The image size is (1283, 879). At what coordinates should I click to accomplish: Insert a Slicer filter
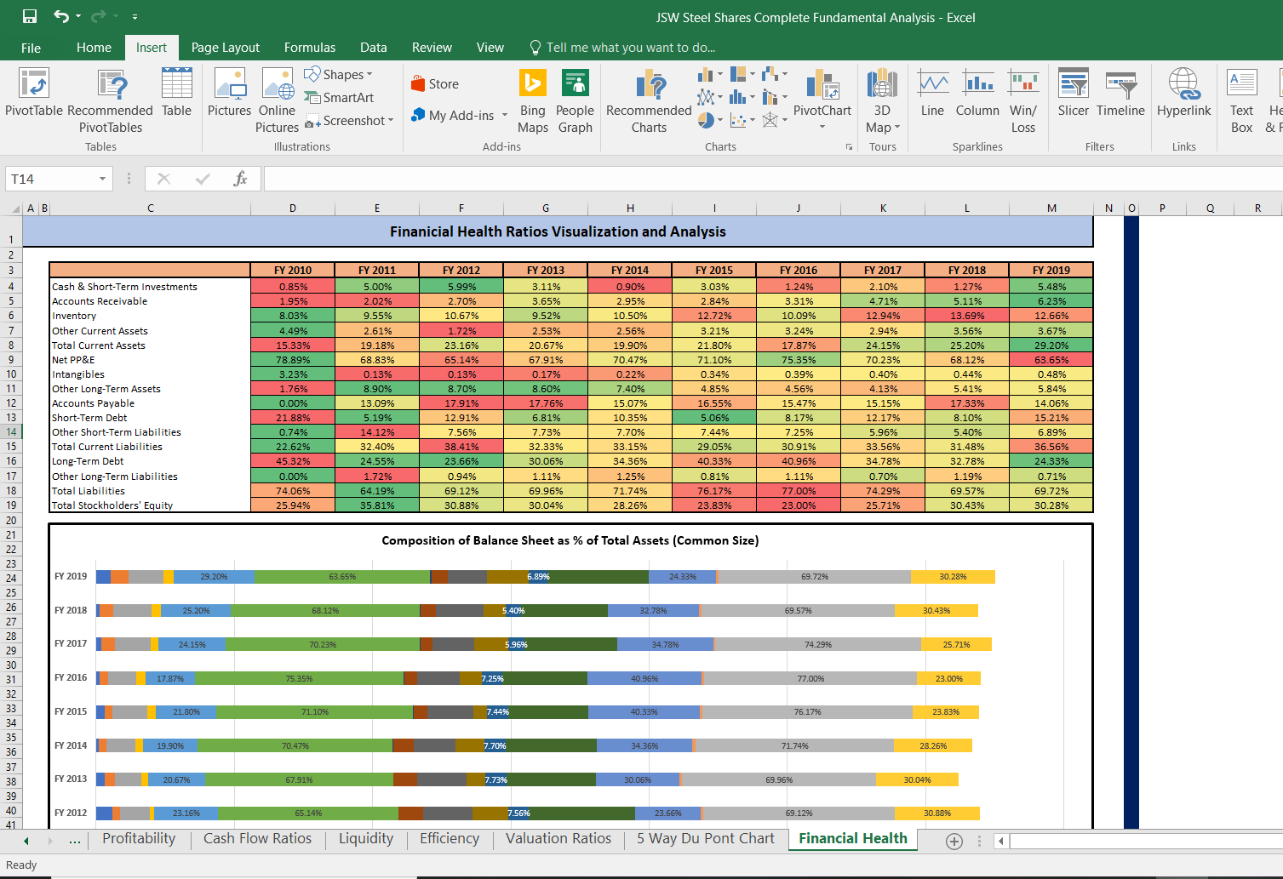point(1074,93)
